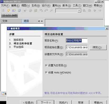Click the Cut scissors toolbar icon
The image size is (109, 104).
click(25, 10)
